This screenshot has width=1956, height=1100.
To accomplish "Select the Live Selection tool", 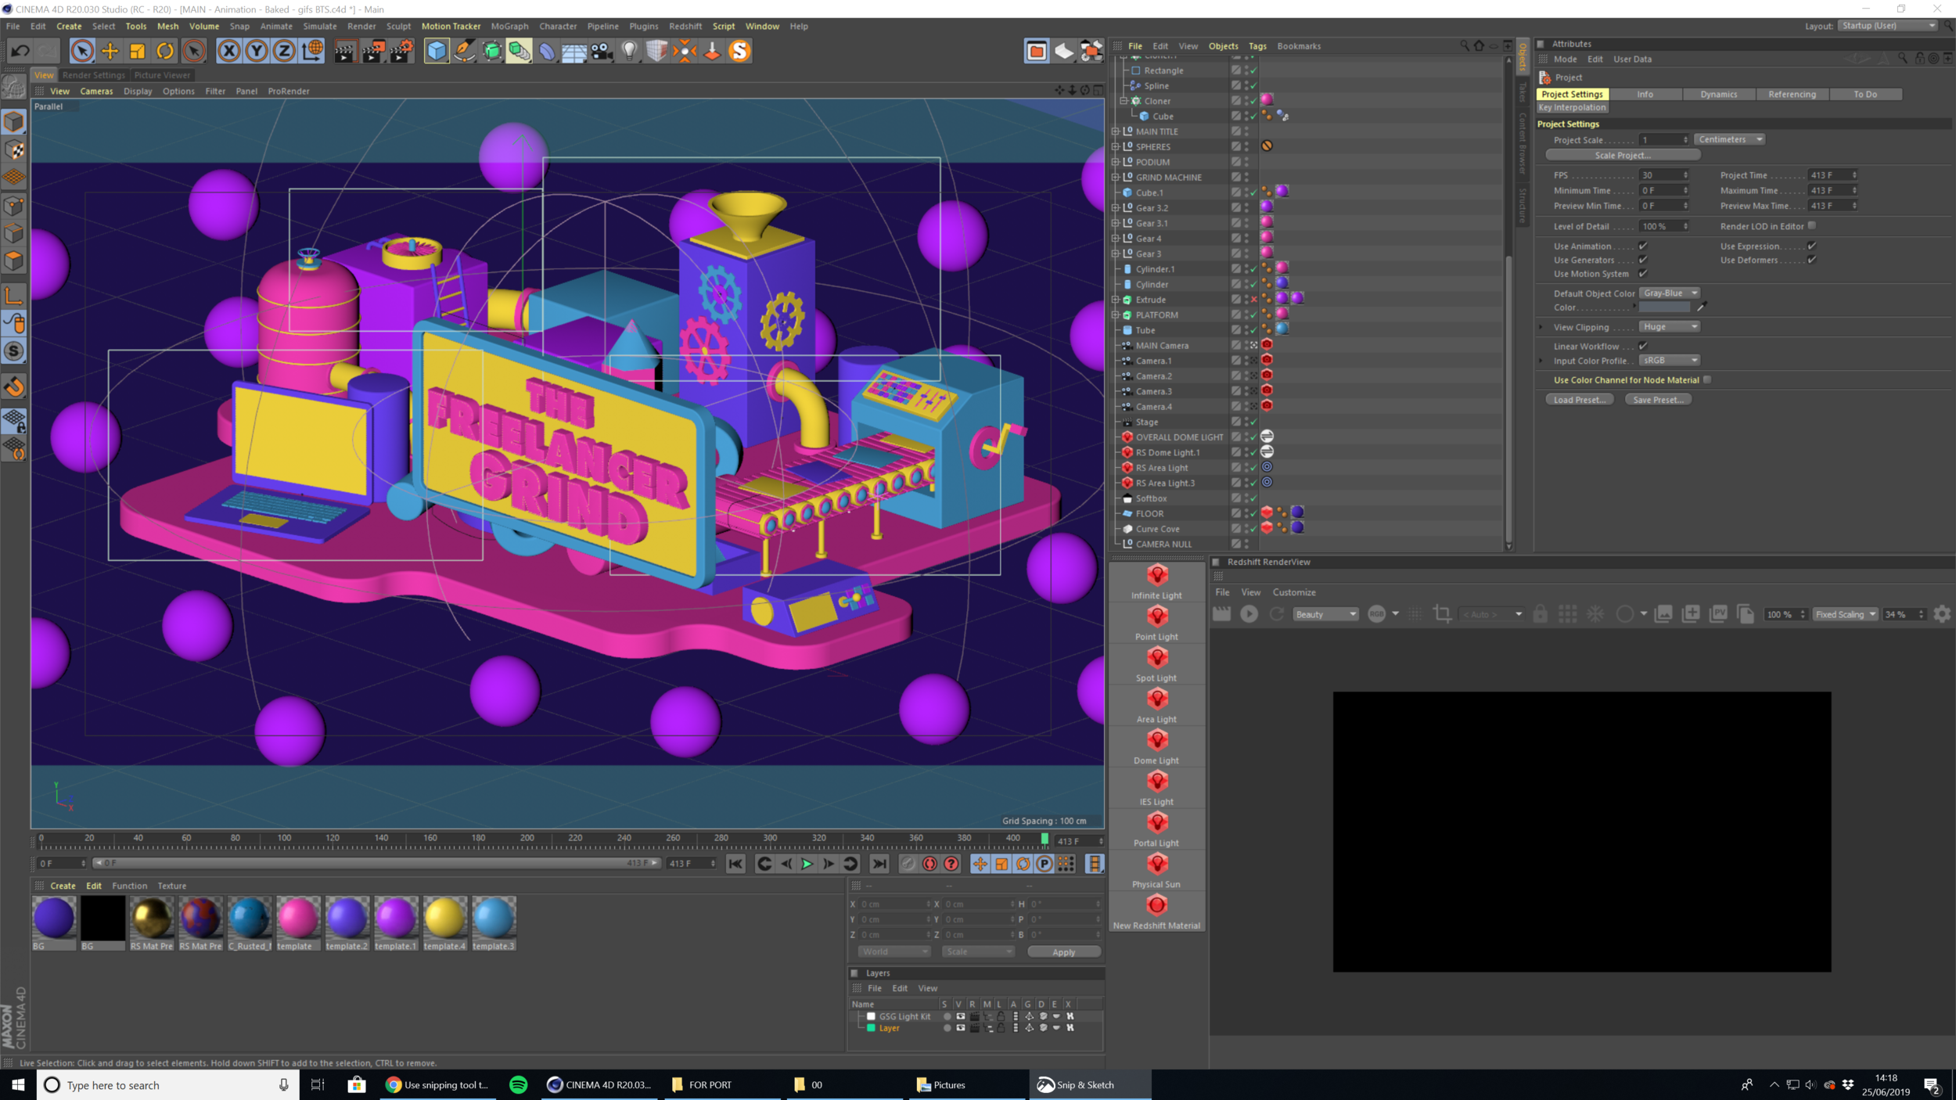I will [x=81, y=52].
